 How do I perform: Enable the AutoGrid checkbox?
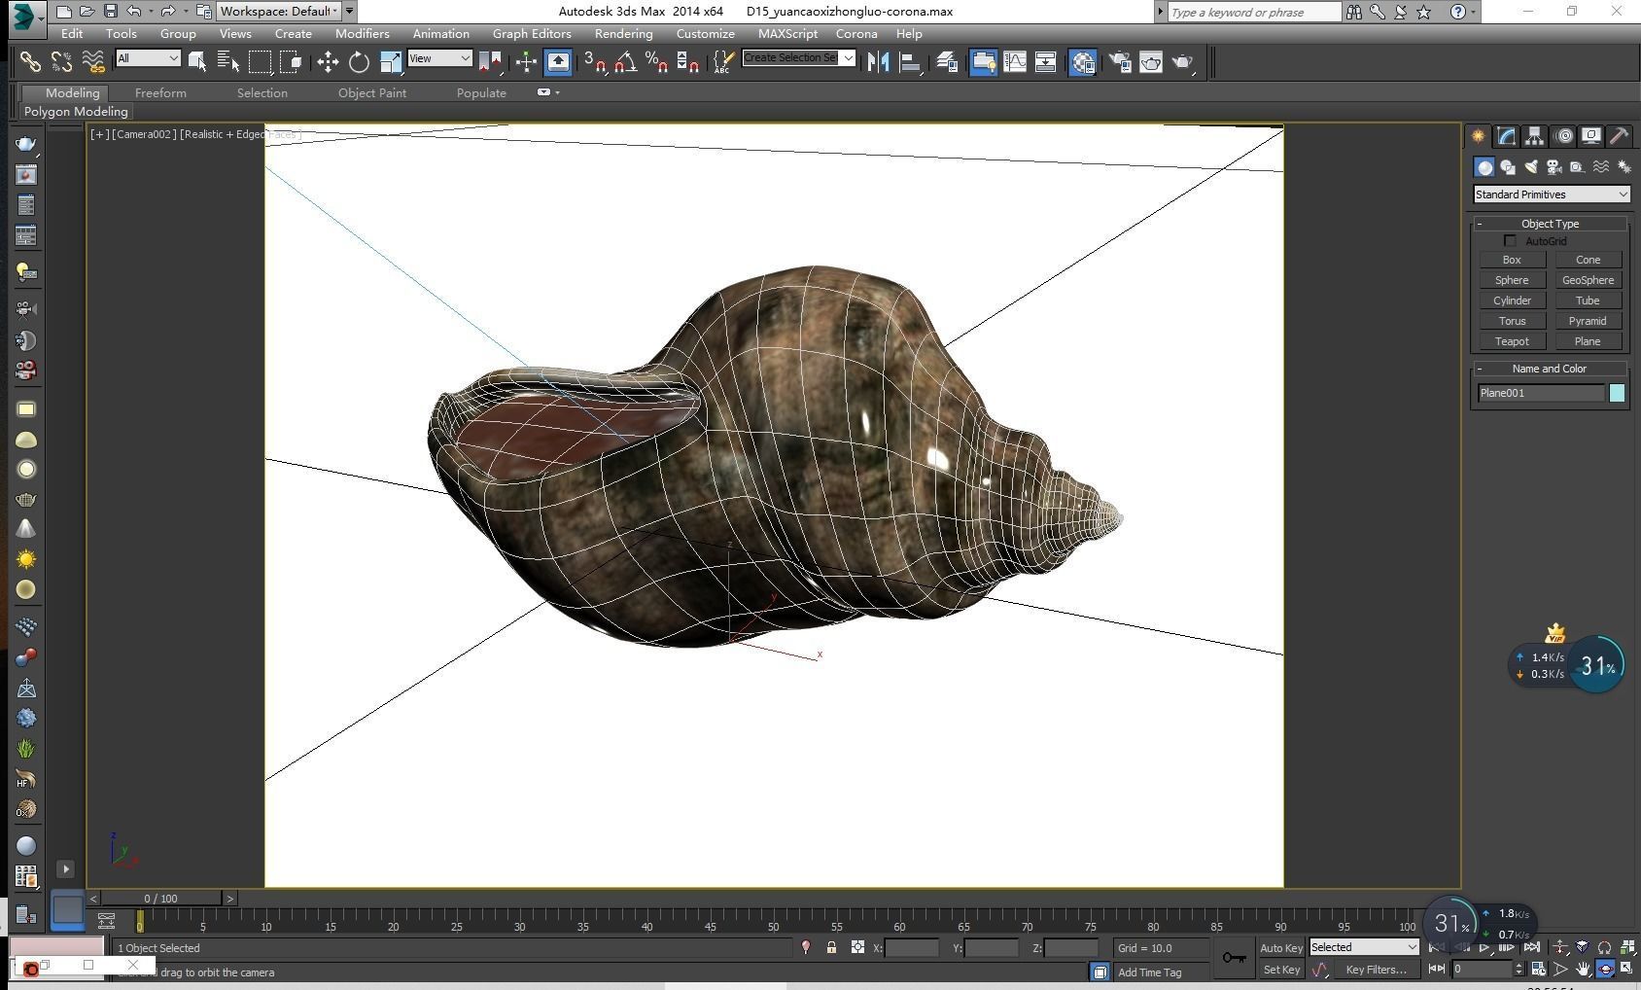pyautogui.click(x=1510, y=241)
